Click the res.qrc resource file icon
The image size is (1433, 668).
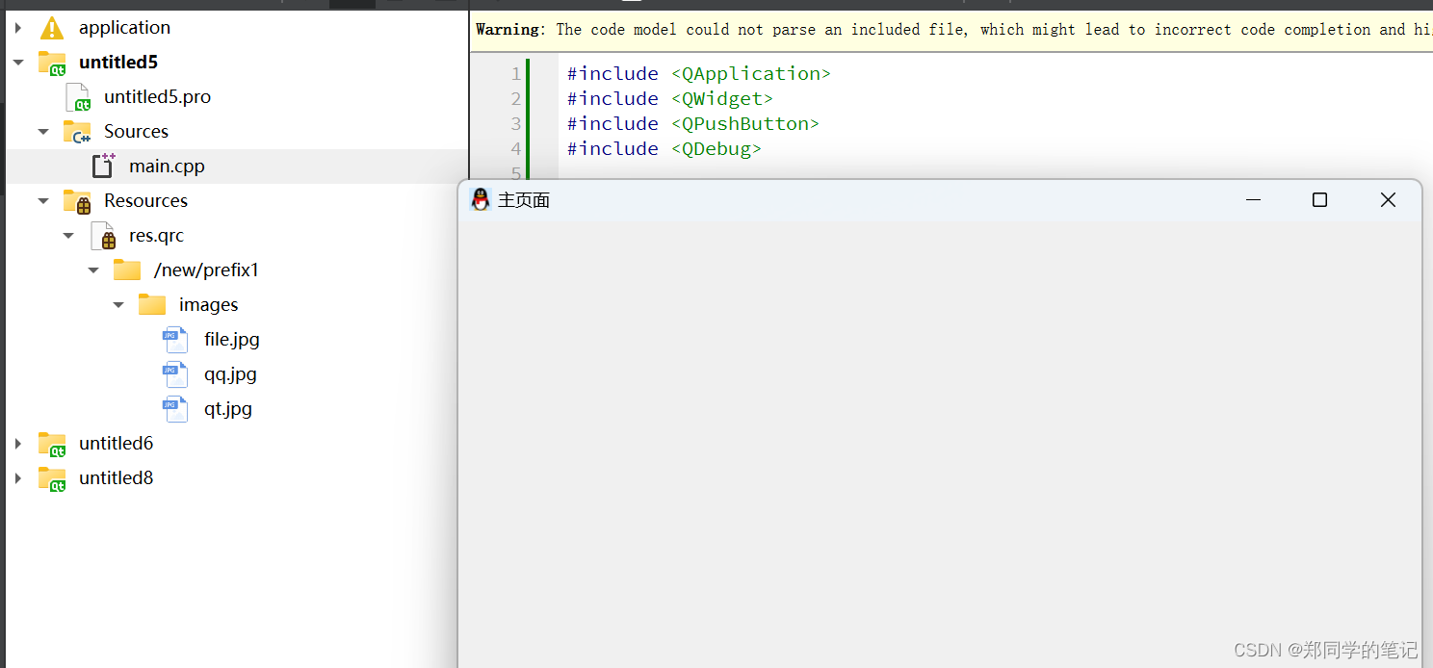coord(103,235)
